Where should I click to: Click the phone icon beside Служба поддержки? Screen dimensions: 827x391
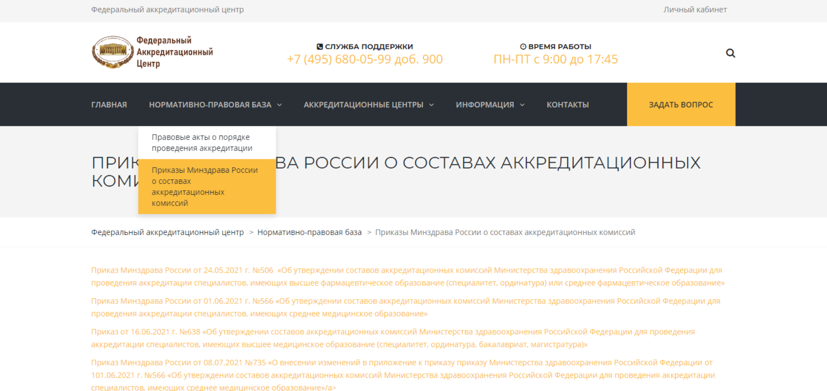pyautogui.click(x=320, y=47)
